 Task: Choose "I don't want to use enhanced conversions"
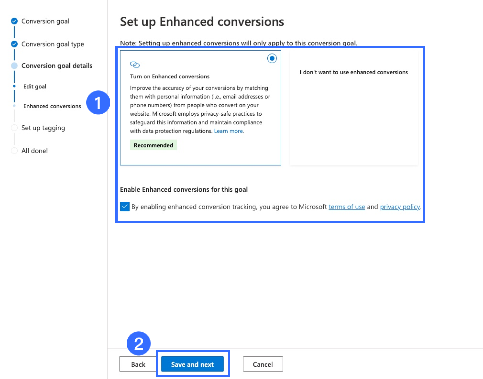(353, 72)
